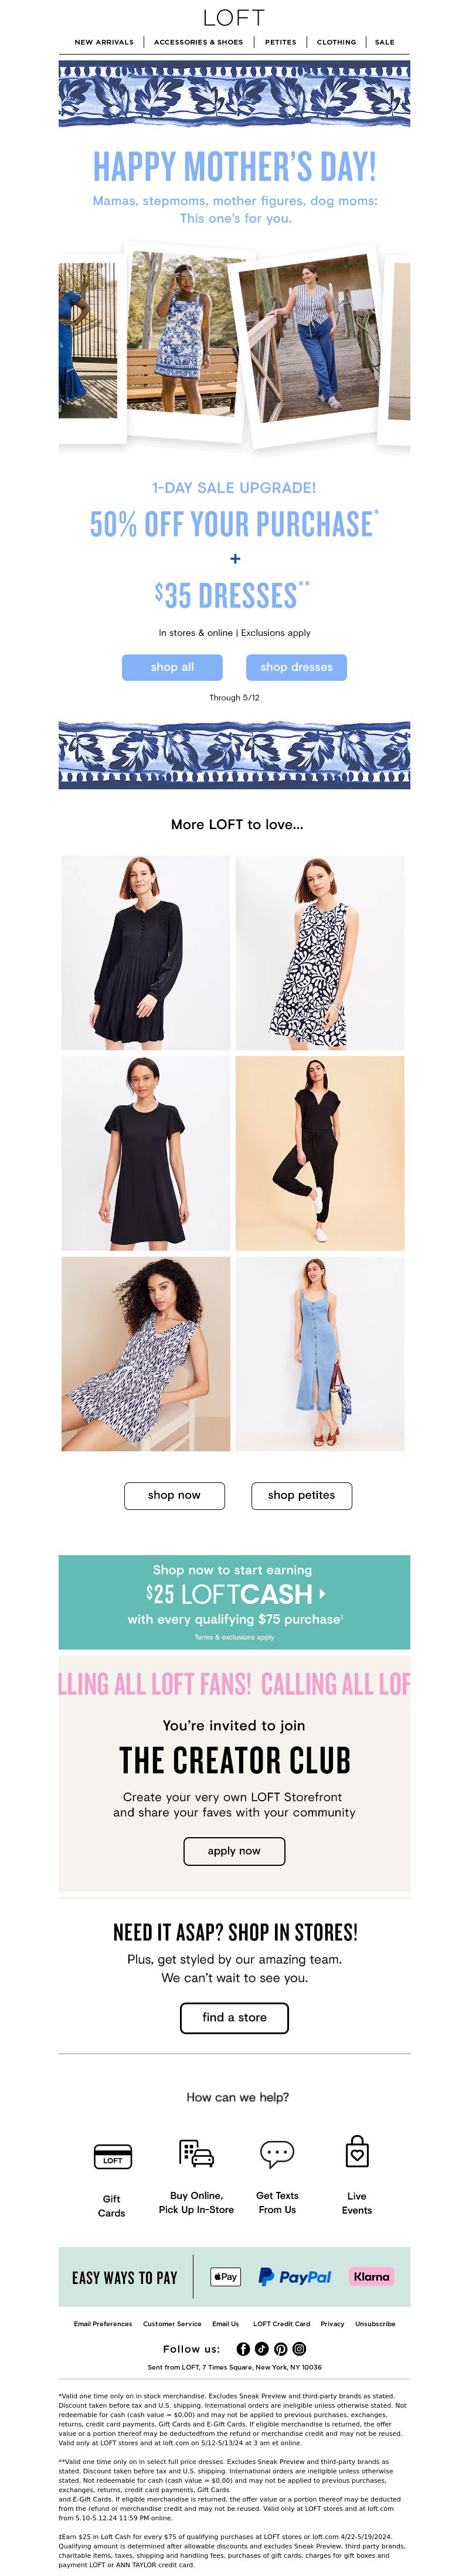Click the Gift Cards card icon
The image size is (469, 2576).
point(112,2156)
